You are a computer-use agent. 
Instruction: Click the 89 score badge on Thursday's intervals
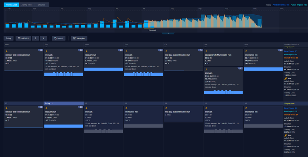161,50
